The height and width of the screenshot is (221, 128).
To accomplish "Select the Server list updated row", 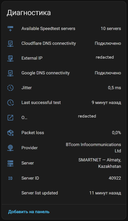I will [x=64, y=193].
